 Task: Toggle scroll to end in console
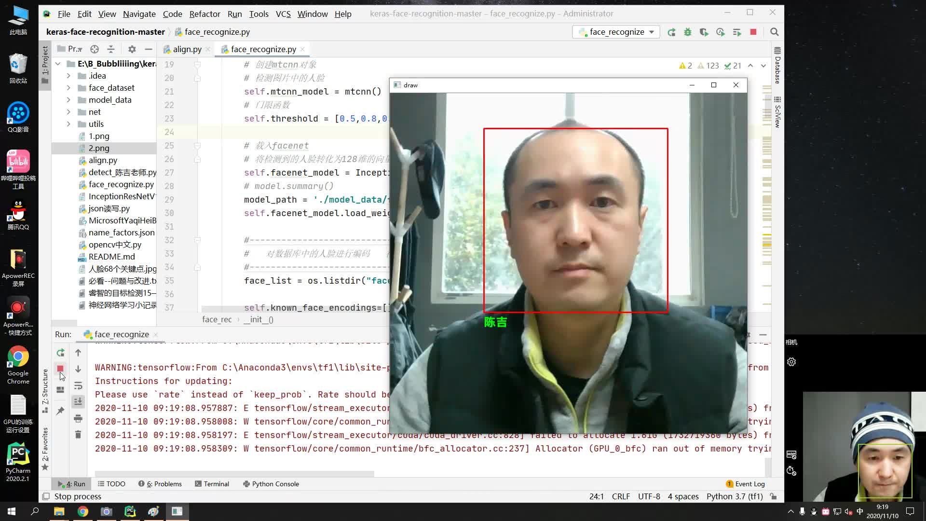(x=78, y=401)
